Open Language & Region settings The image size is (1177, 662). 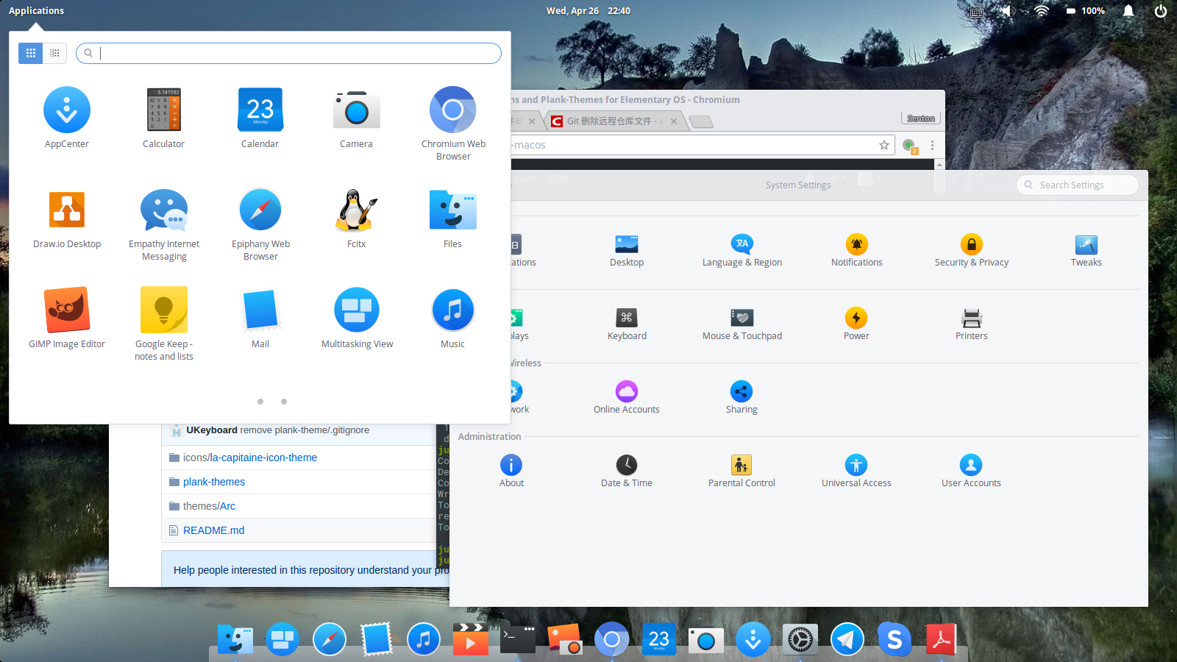(x=742, y=251)
